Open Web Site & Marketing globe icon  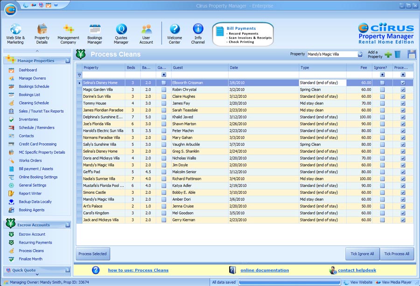tap(15, 29)
